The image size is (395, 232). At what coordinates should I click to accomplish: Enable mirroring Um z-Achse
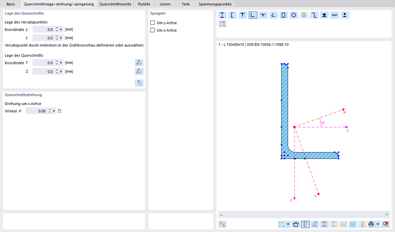(152, 30)
